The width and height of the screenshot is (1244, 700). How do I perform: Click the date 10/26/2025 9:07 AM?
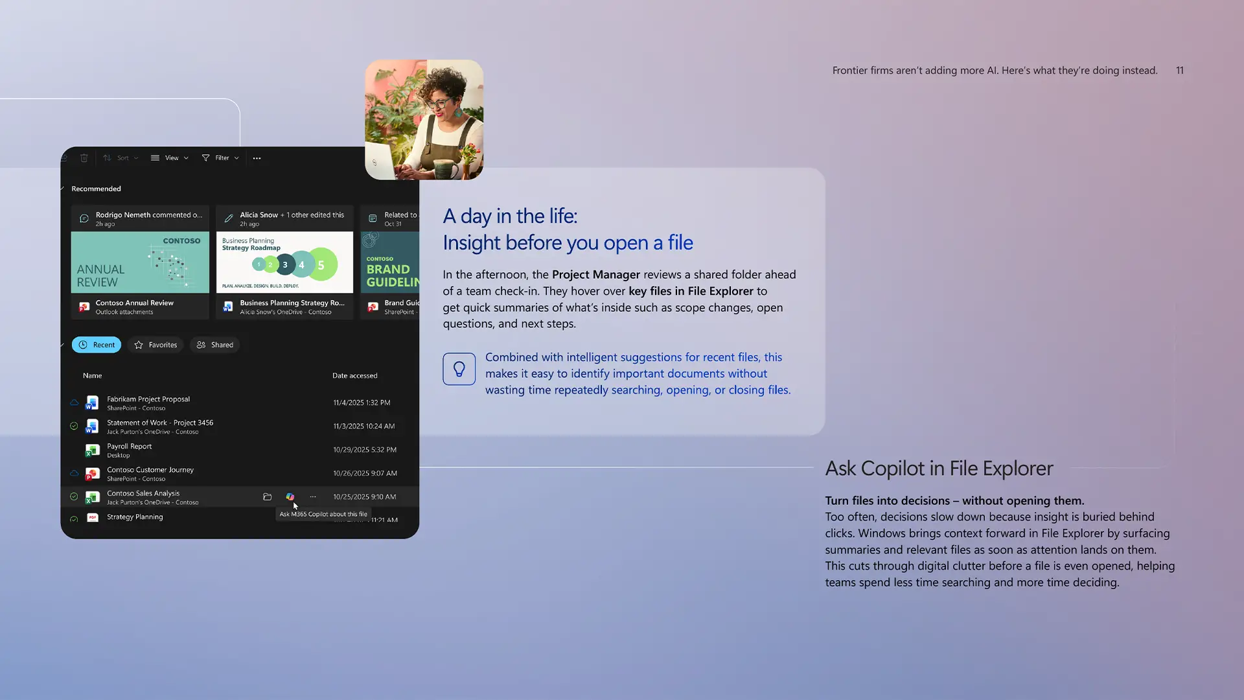[365, 474]
